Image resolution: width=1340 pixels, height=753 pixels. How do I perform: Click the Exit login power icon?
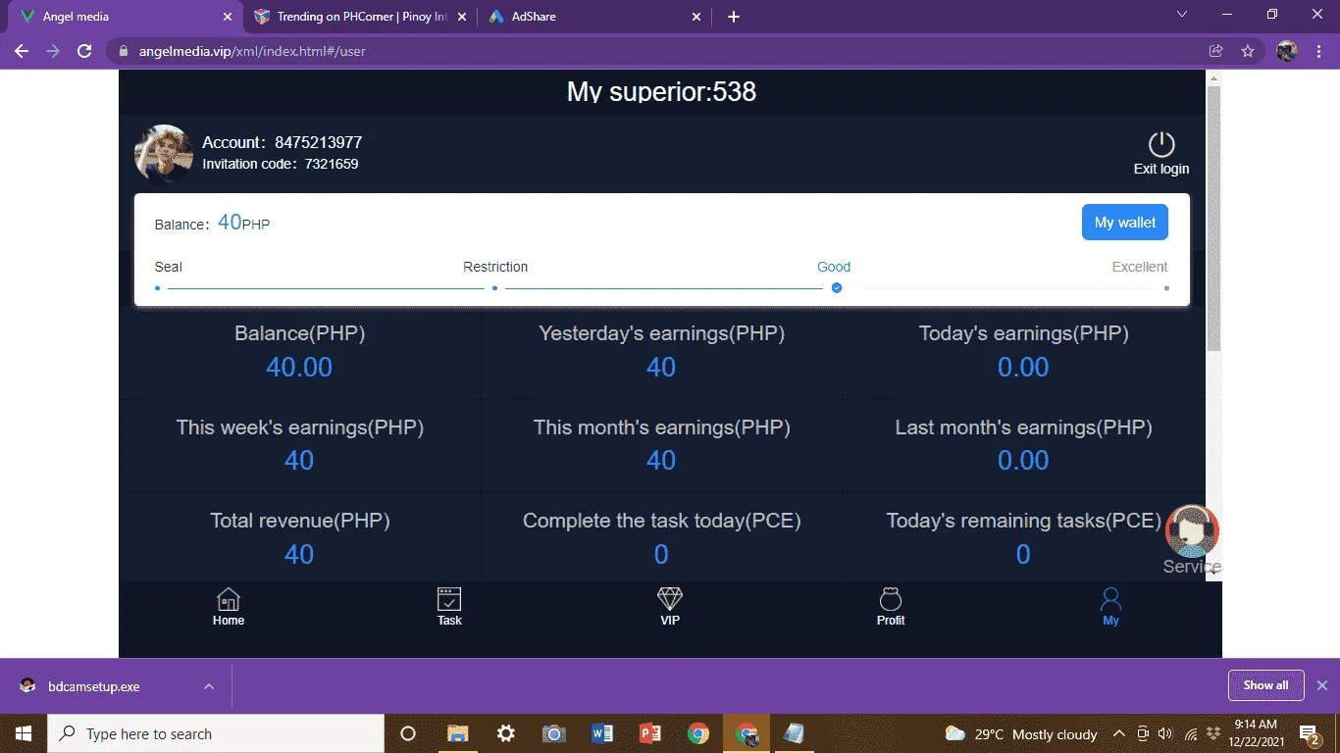click(x=1161, y=144)
